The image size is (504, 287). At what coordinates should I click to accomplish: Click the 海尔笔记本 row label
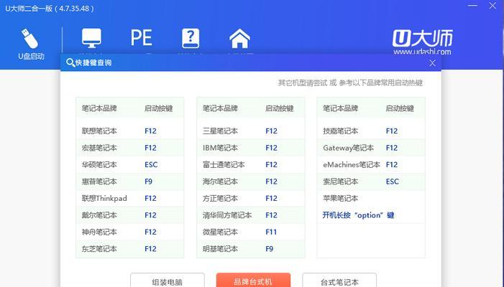pyautogui.click(x=220, y=182)
